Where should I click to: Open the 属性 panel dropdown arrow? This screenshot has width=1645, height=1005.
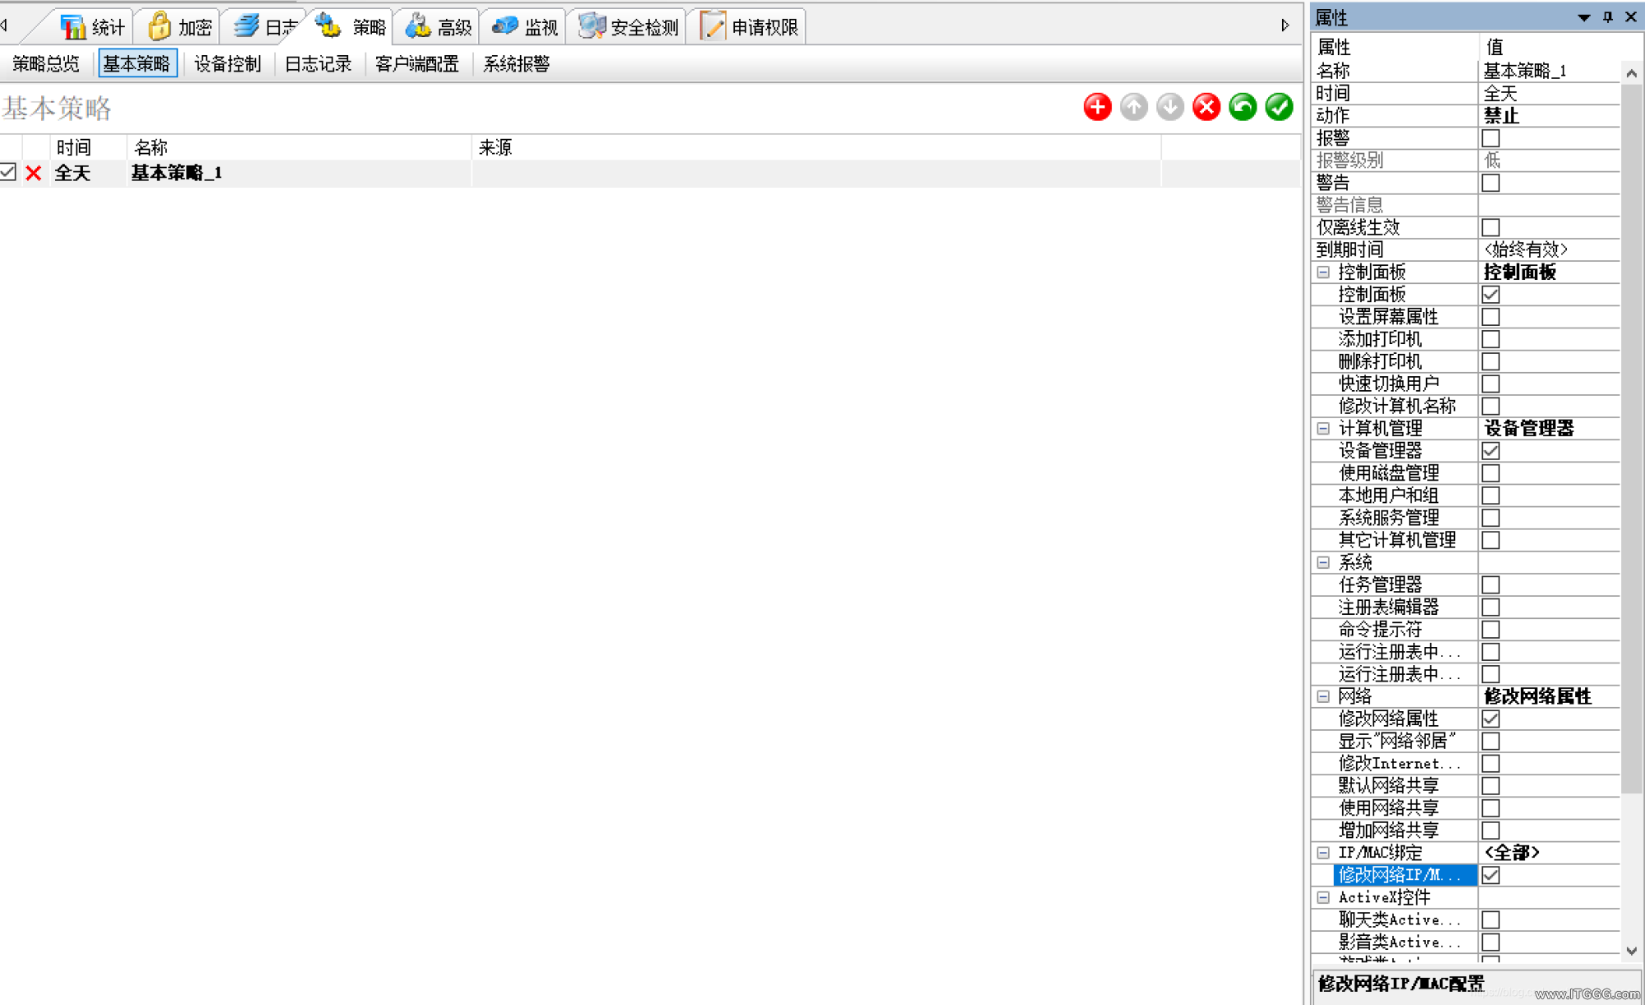[1583, 16]
